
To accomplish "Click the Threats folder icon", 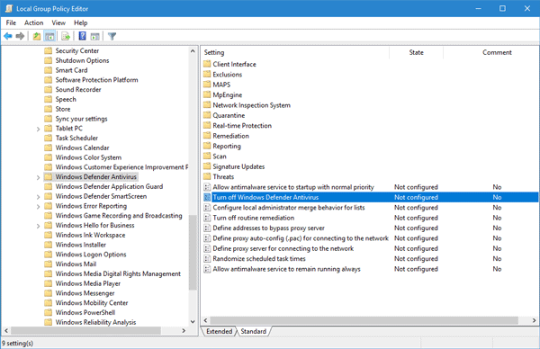I will pos(207,176).
